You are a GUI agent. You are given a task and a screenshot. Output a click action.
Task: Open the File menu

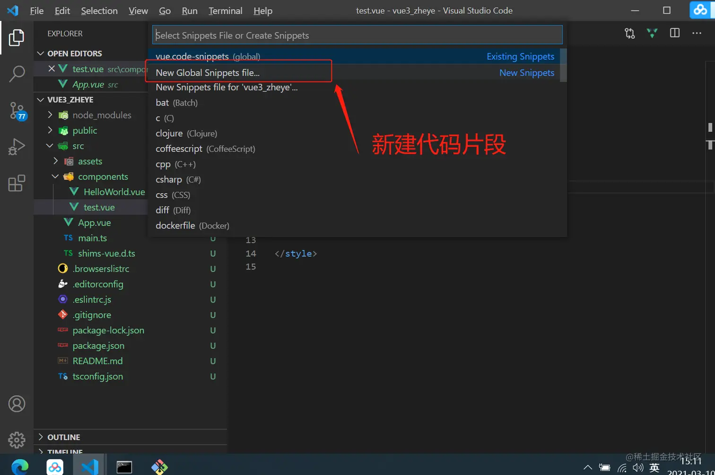click(x=36, y=10)
